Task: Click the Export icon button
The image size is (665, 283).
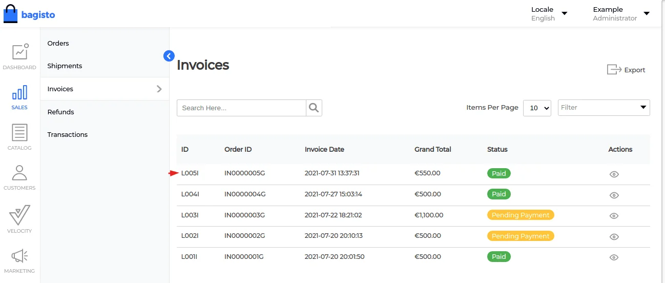Action: pos(626,70)
